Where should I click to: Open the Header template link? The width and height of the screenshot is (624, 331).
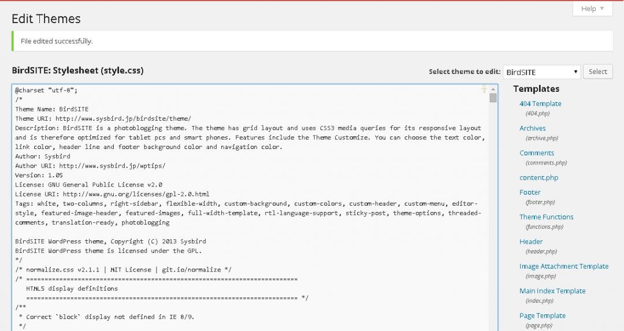pyautogui.click(x=531, y=241)
